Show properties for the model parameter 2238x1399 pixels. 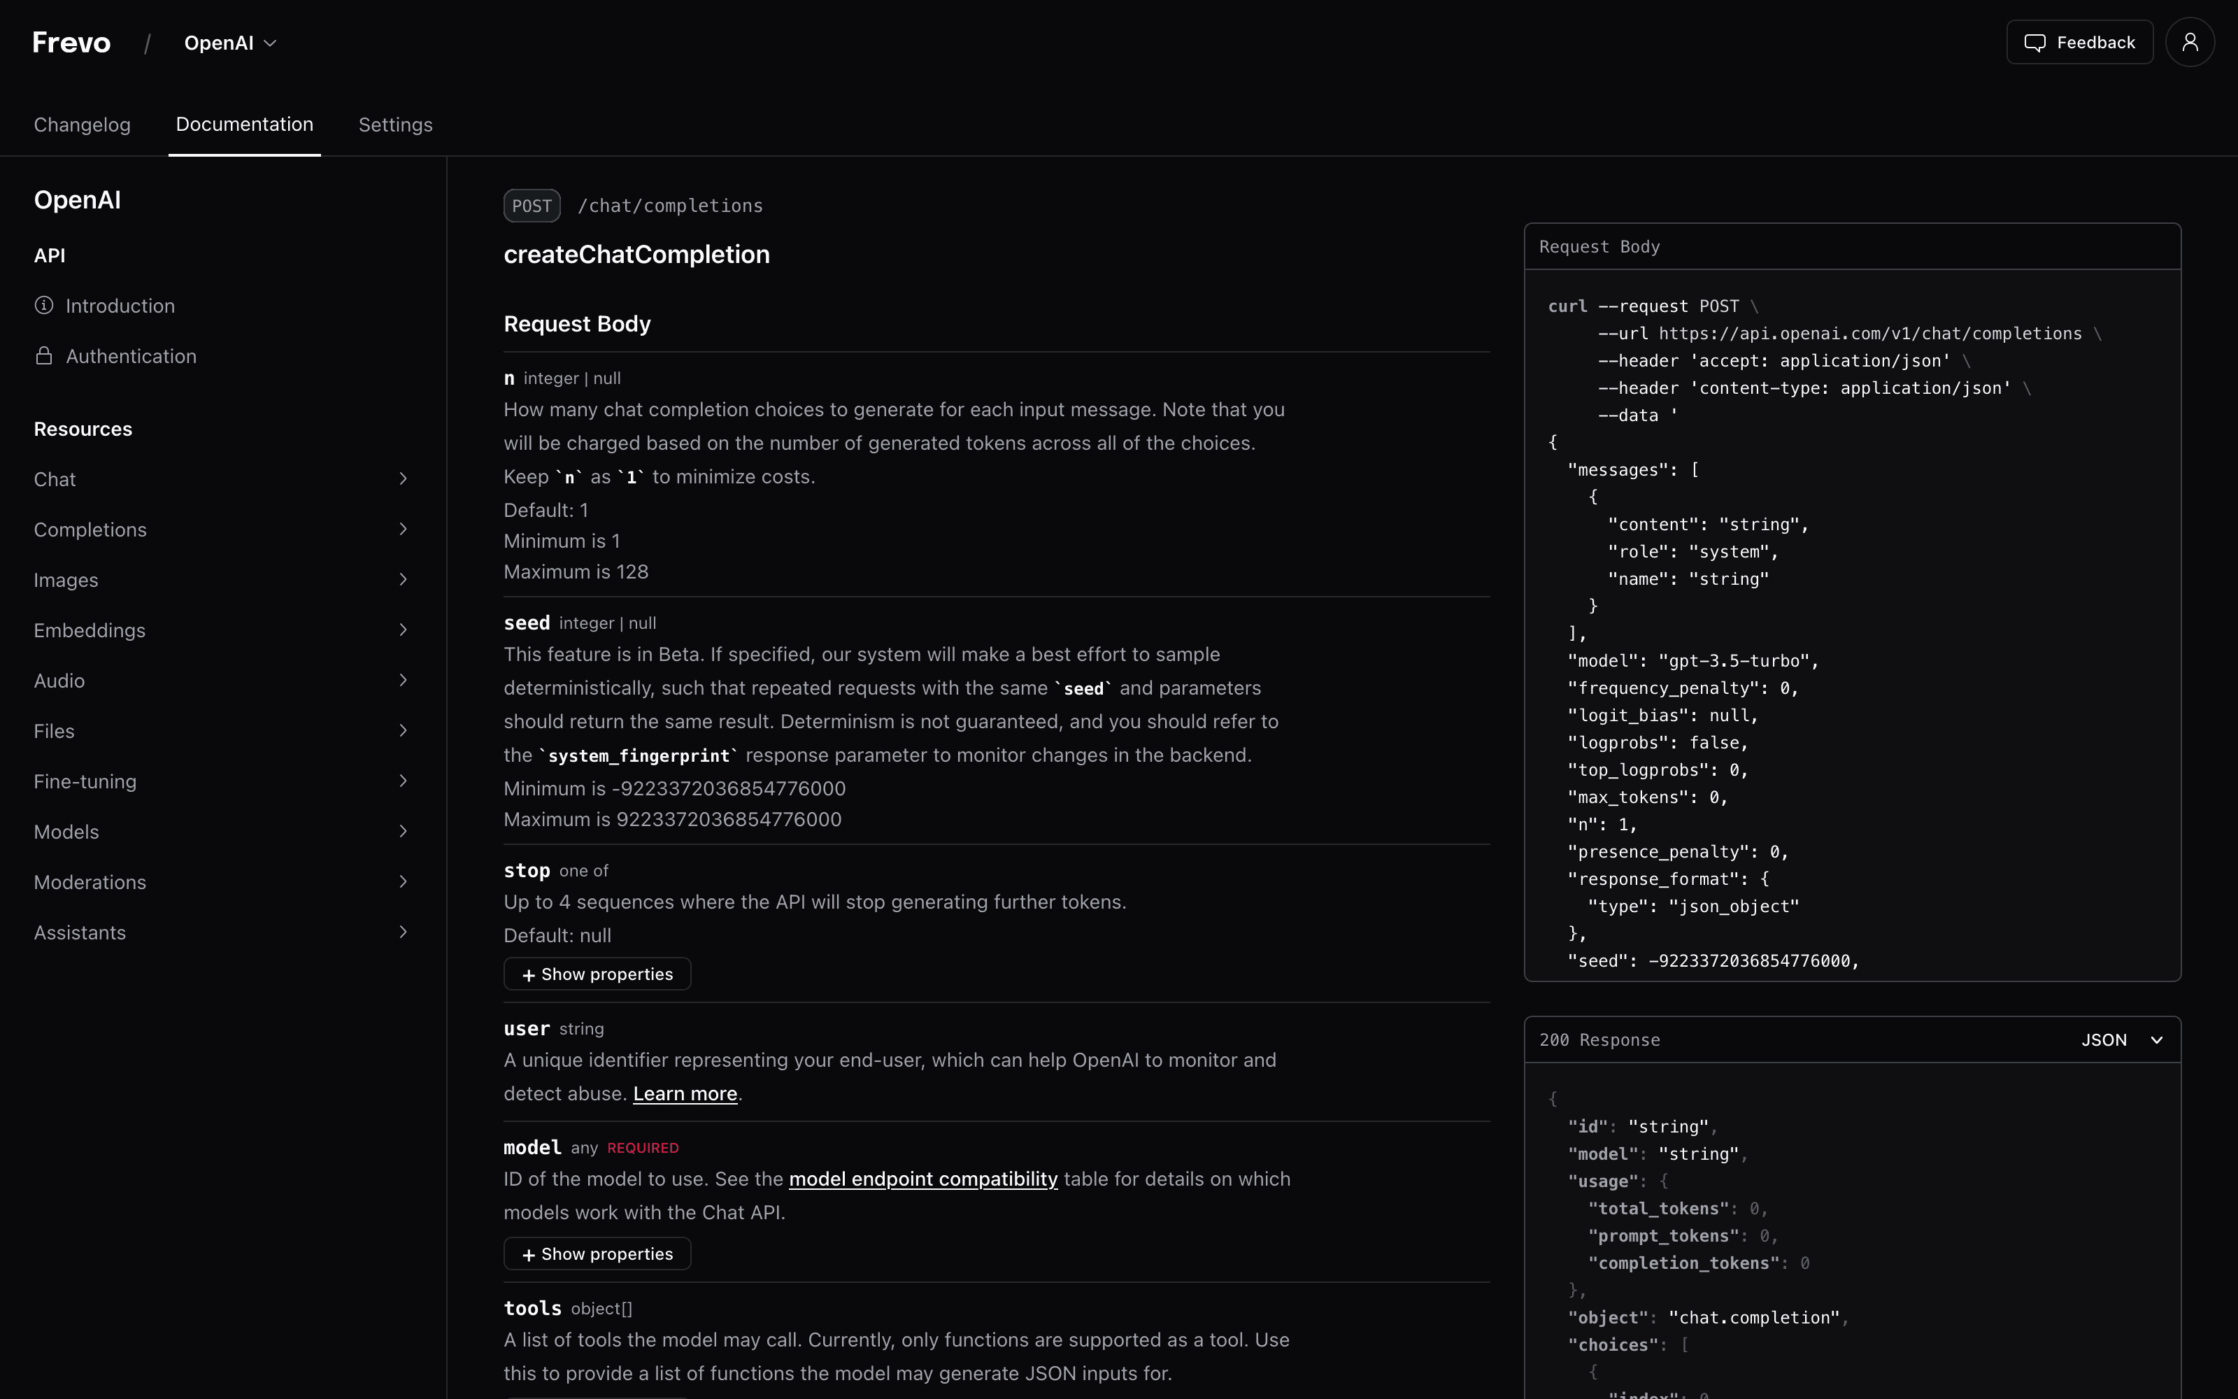point(597,1254)
